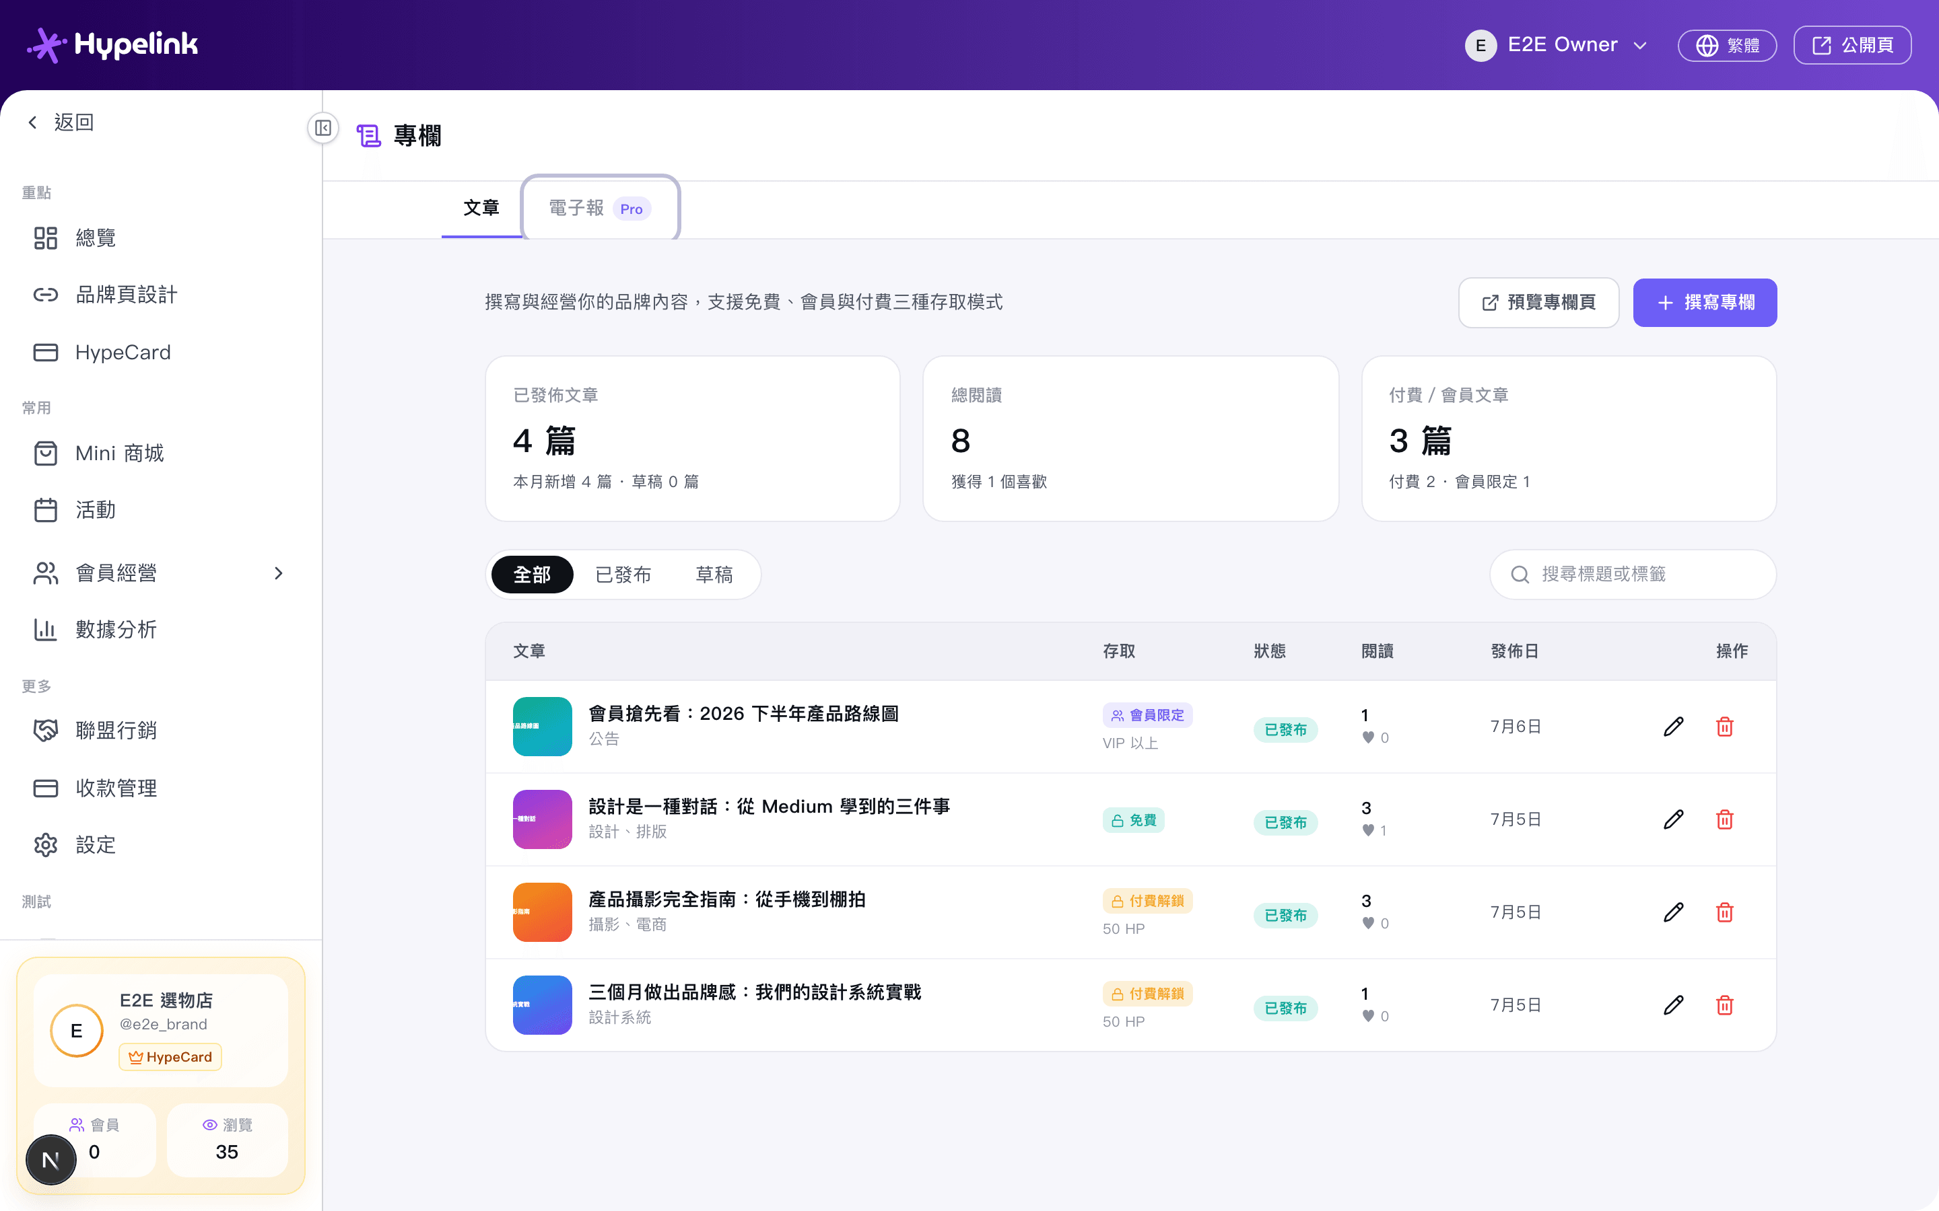Click the 會員 members stat tile

(94, 1140)
